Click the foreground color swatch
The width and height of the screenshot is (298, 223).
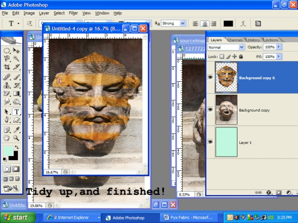8,151
